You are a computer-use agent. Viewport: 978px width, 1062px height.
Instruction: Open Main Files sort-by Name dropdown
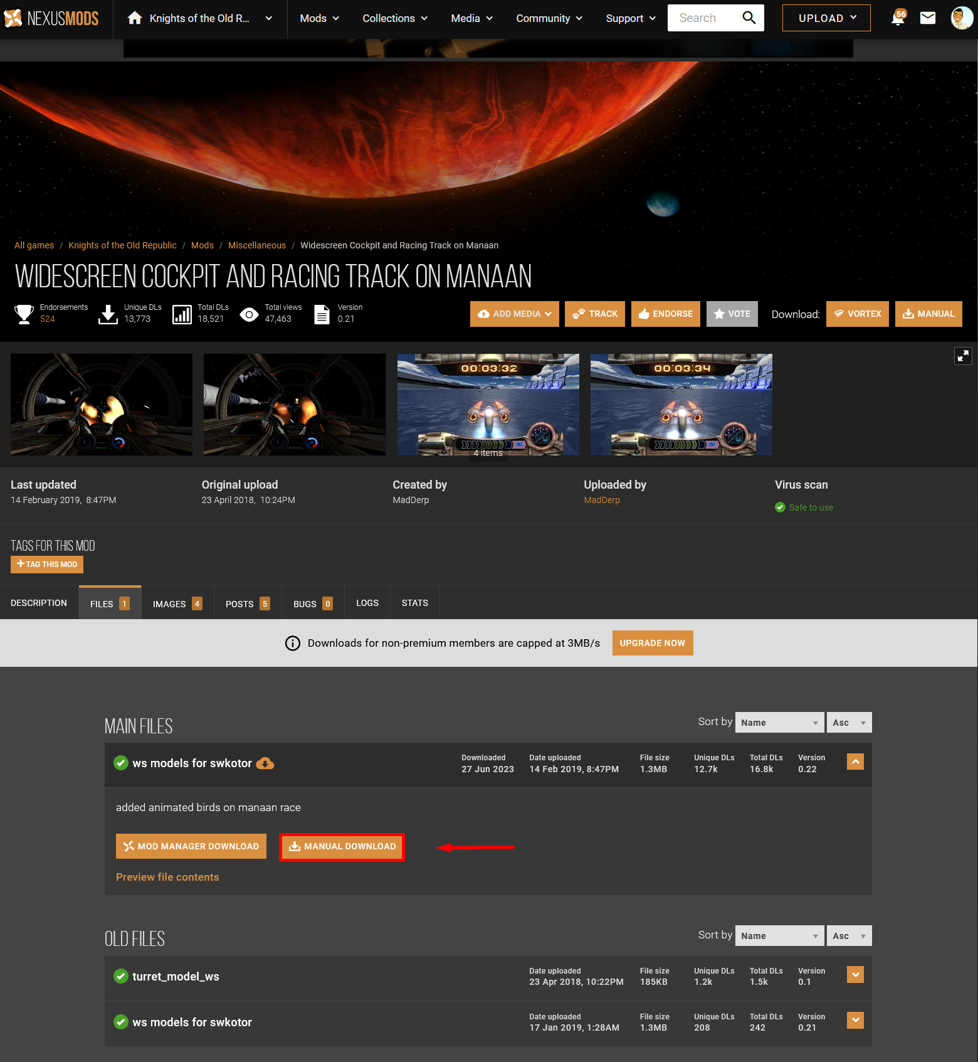(x=780, y=723)
